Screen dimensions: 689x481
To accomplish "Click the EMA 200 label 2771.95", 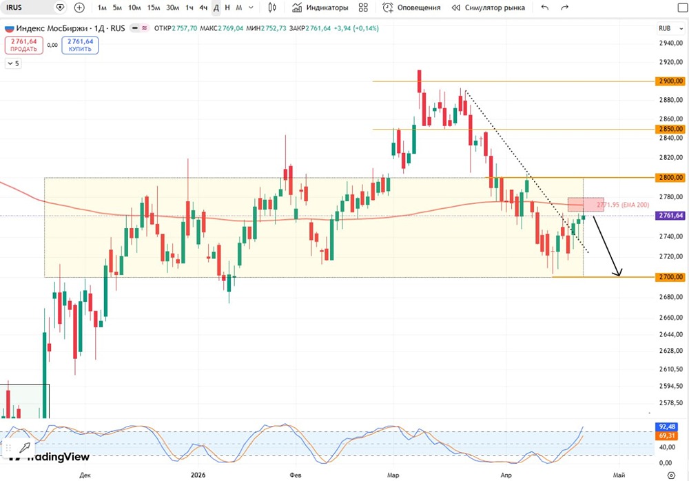I will (x=623, y=205).
